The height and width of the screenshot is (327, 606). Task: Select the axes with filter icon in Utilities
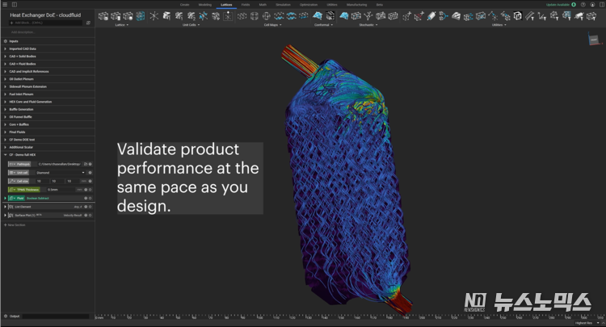click(x=542, y=16)
